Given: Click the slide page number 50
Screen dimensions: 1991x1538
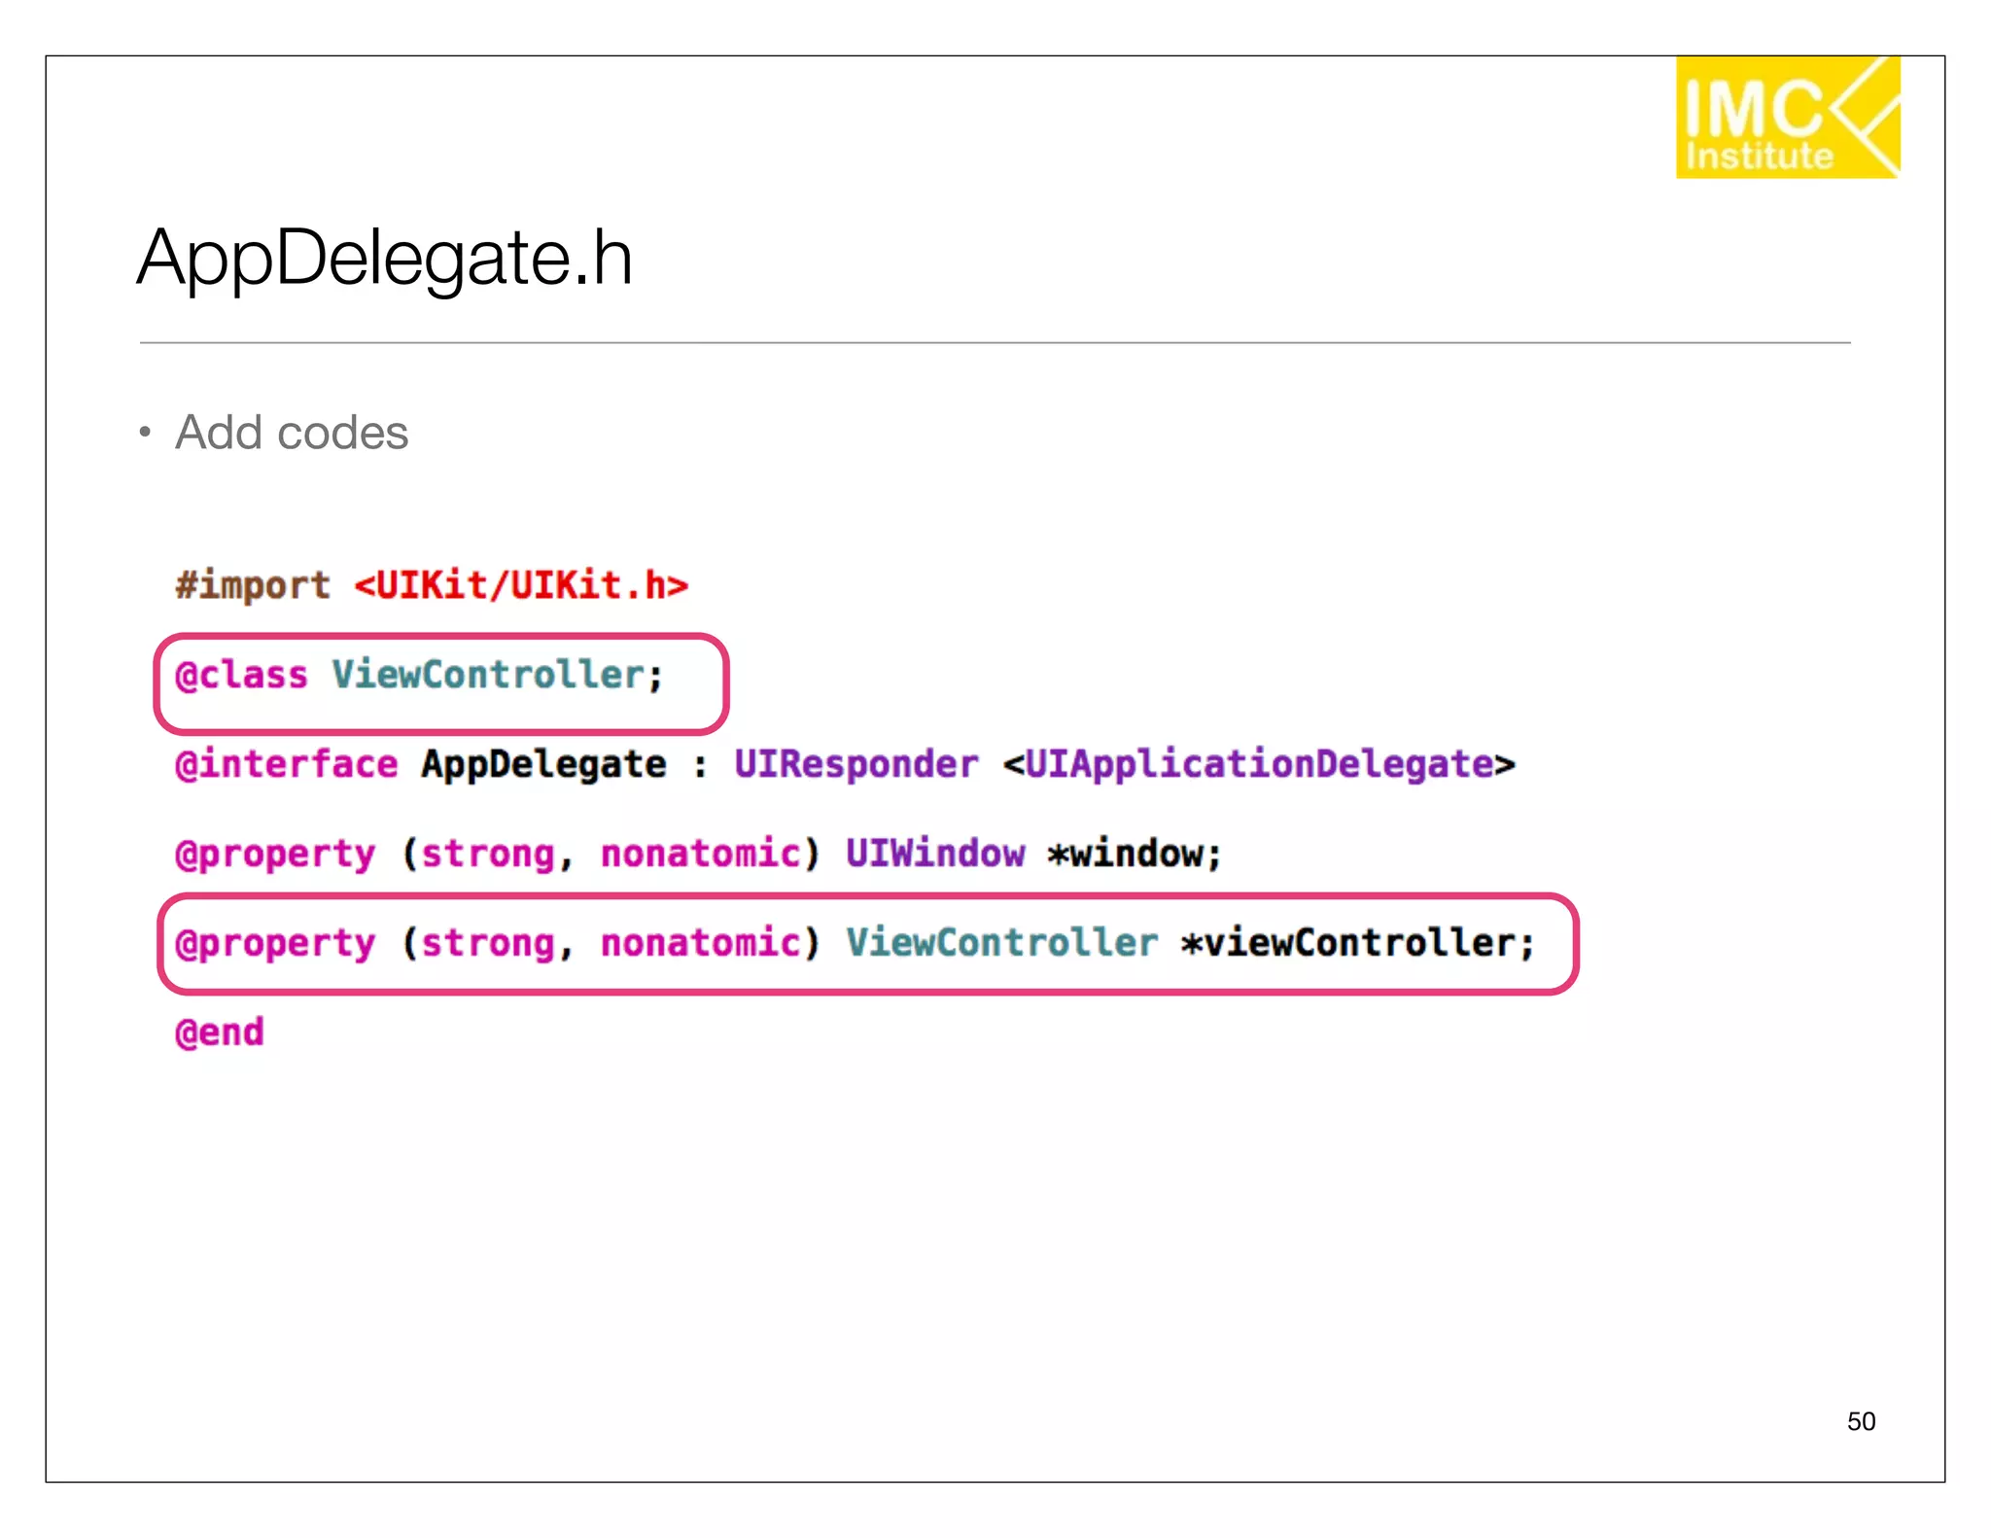Looking at the screenshot, I should [x=1861, y=1421].
